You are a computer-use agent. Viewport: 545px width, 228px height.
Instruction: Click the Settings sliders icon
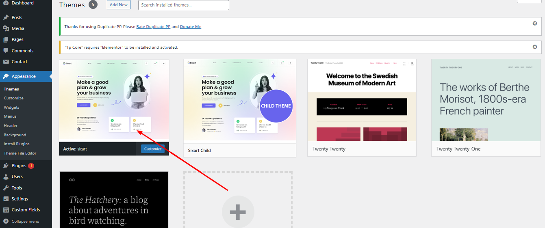pos(6,199)
